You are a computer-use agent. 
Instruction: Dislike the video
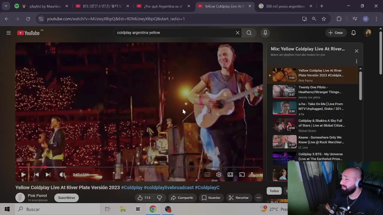[159, 198]
